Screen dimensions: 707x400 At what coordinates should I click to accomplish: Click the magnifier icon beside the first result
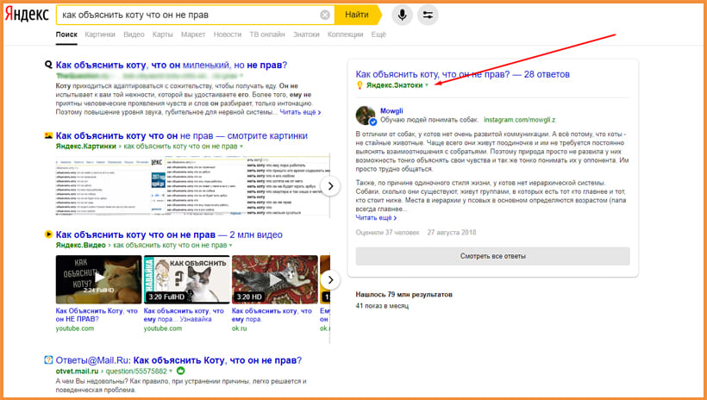click(x=48, y=65)
